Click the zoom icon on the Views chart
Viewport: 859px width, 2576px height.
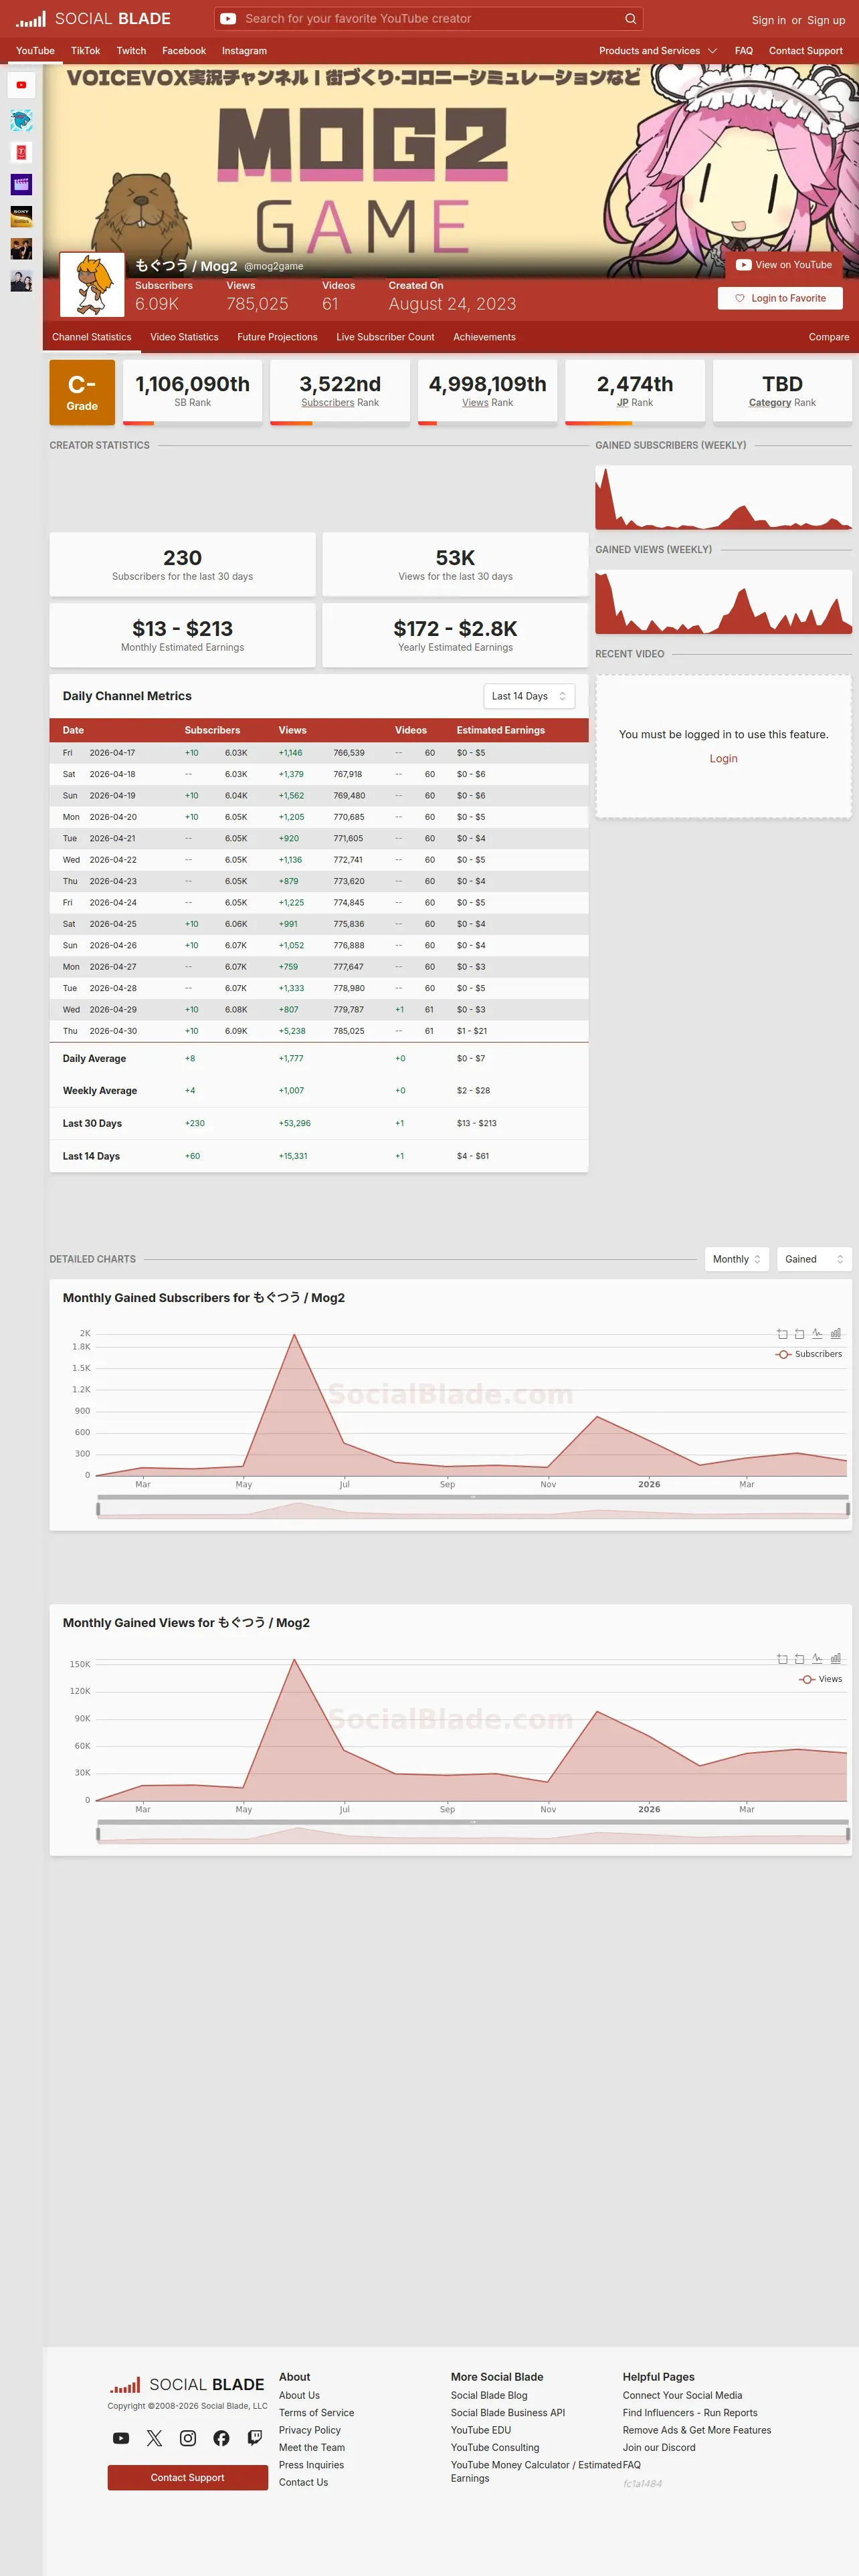tap(782, 1659)
